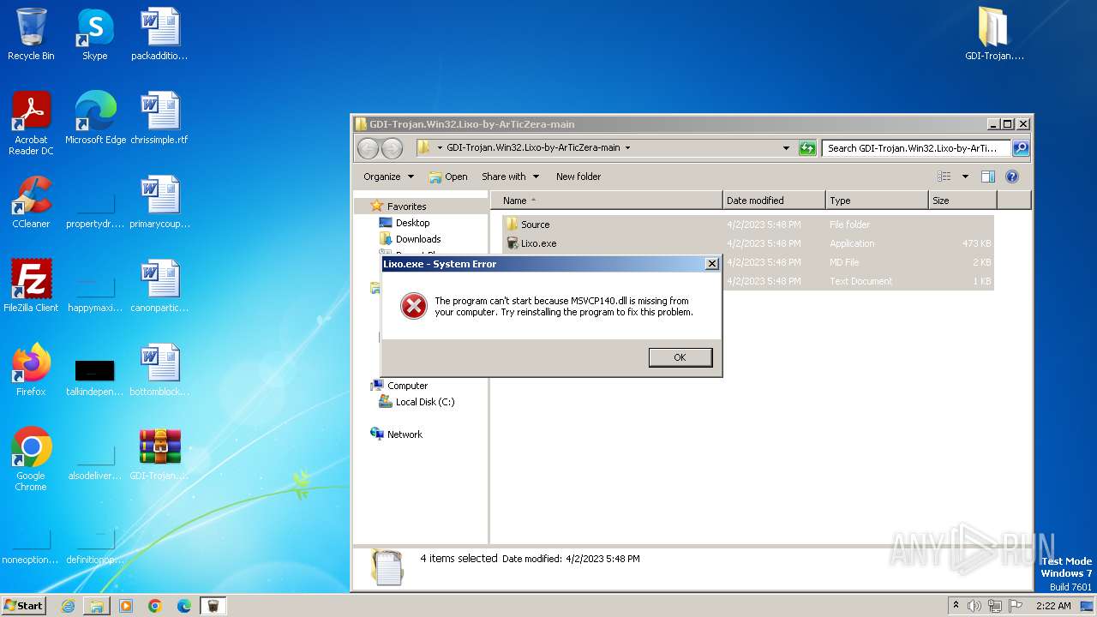Open Explorer help question icon
Image resolution: width=1097 pixels, height=617 pixels.
coord(1011,177)
